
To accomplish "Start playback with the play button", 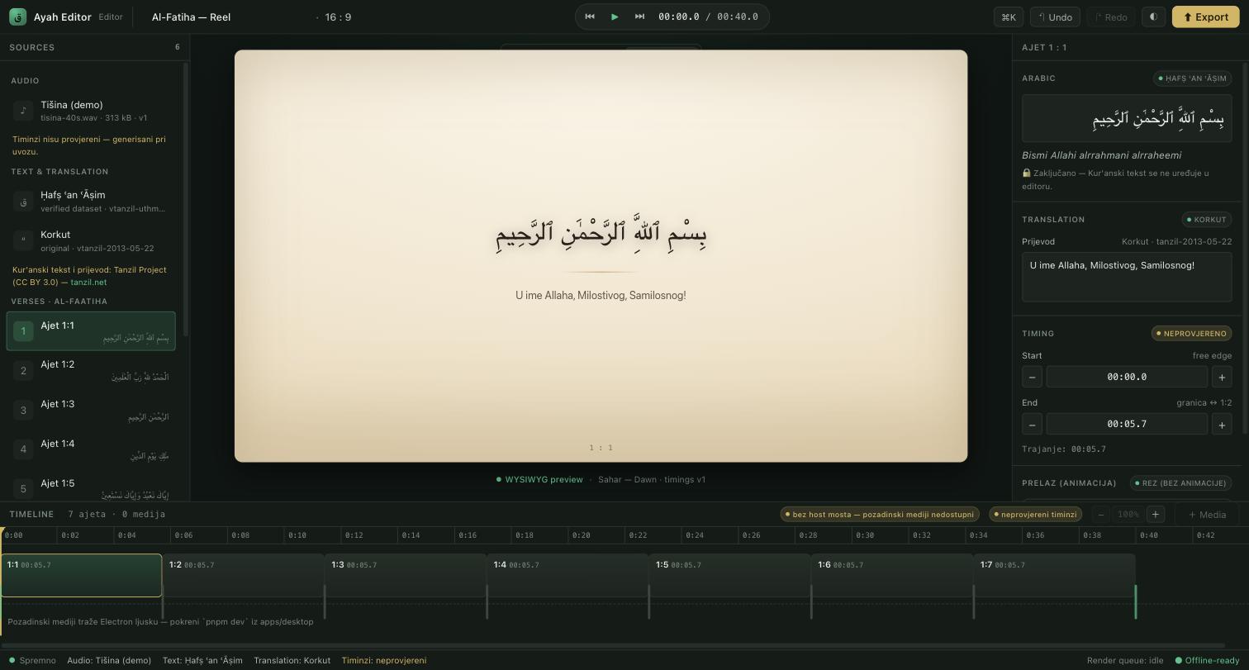I will pyautogui.click(x=615, y=17).
